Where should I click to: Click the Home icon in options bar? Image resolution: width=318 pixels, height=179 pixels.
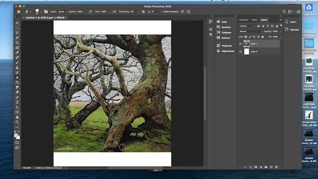(19, 12)
